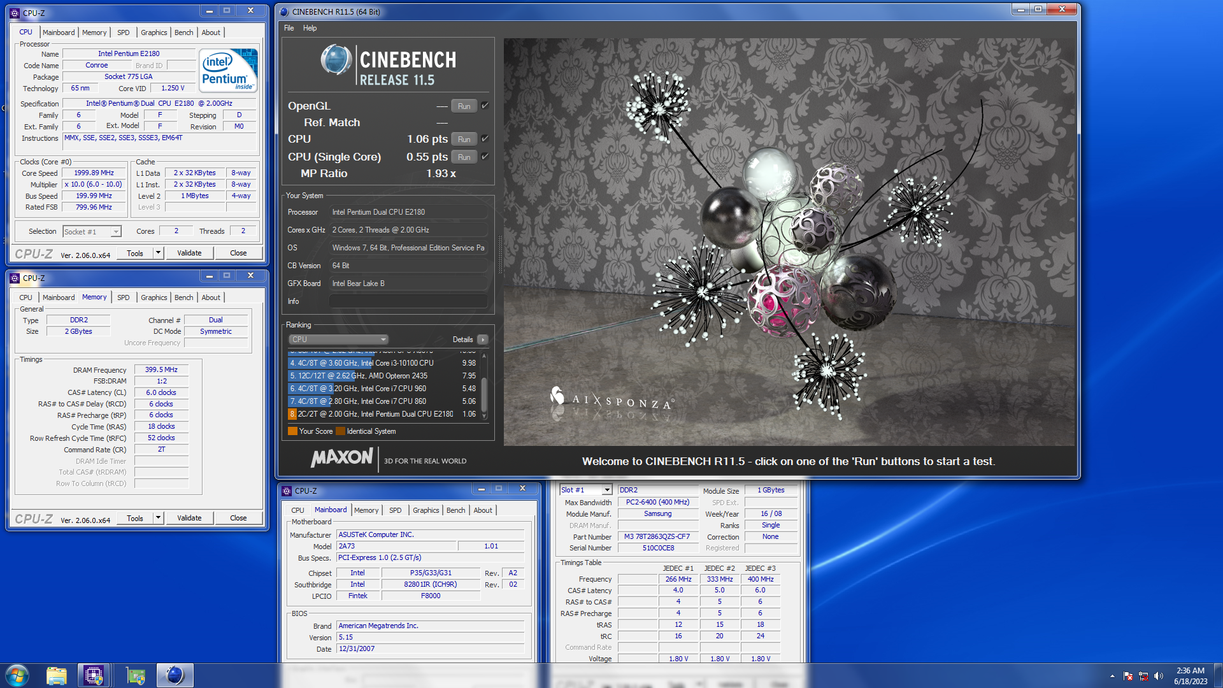Click Manufacturer field ASUSTeK Computer INC.
Screen dimensions: 1223x688
tap(430, 534)
